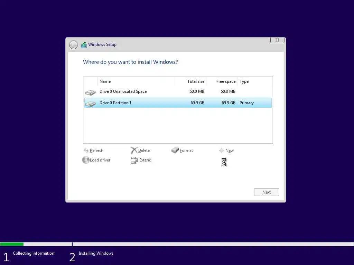
Task: Click the New partition star icon
Action: [x=222, y=150]
